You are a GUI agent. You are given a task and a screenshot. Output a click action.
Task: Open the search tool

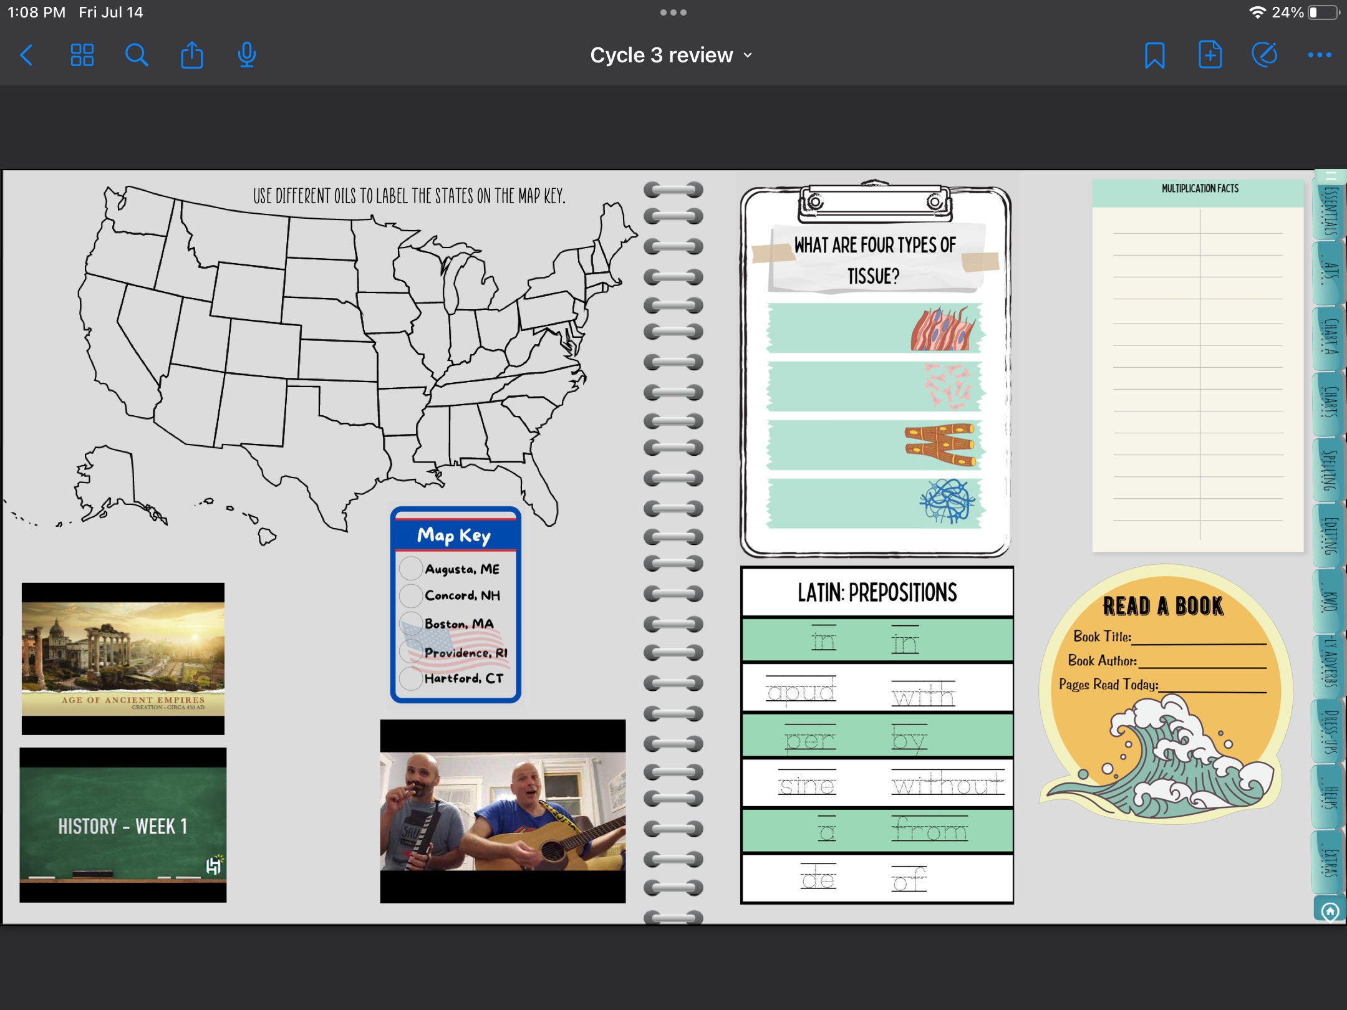(136, 55)
